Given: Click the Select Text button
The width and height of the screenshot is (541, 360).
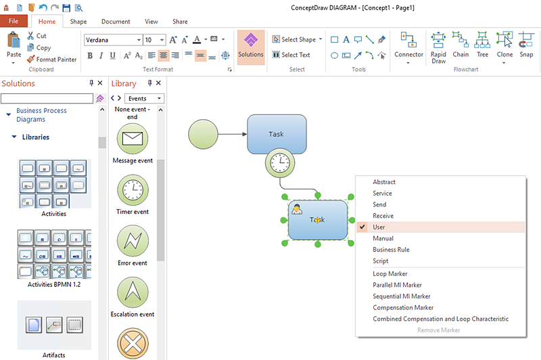Looking at the screenshot, I should pyautogui.click(x=291, y=55).
